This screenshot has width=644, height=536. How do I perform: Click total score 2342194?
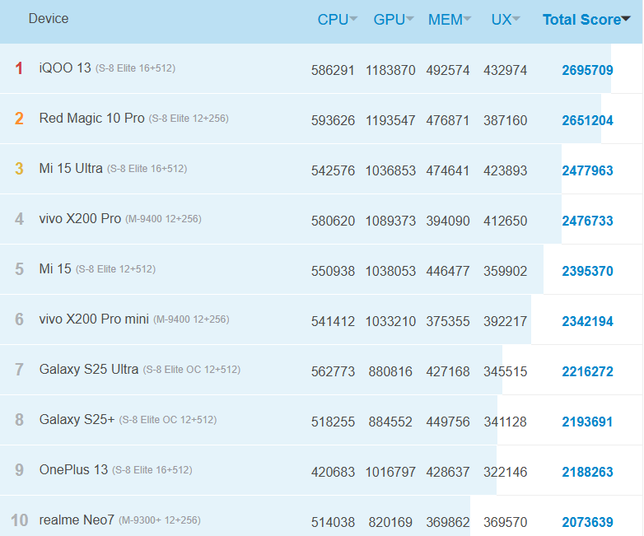point(587,321)
